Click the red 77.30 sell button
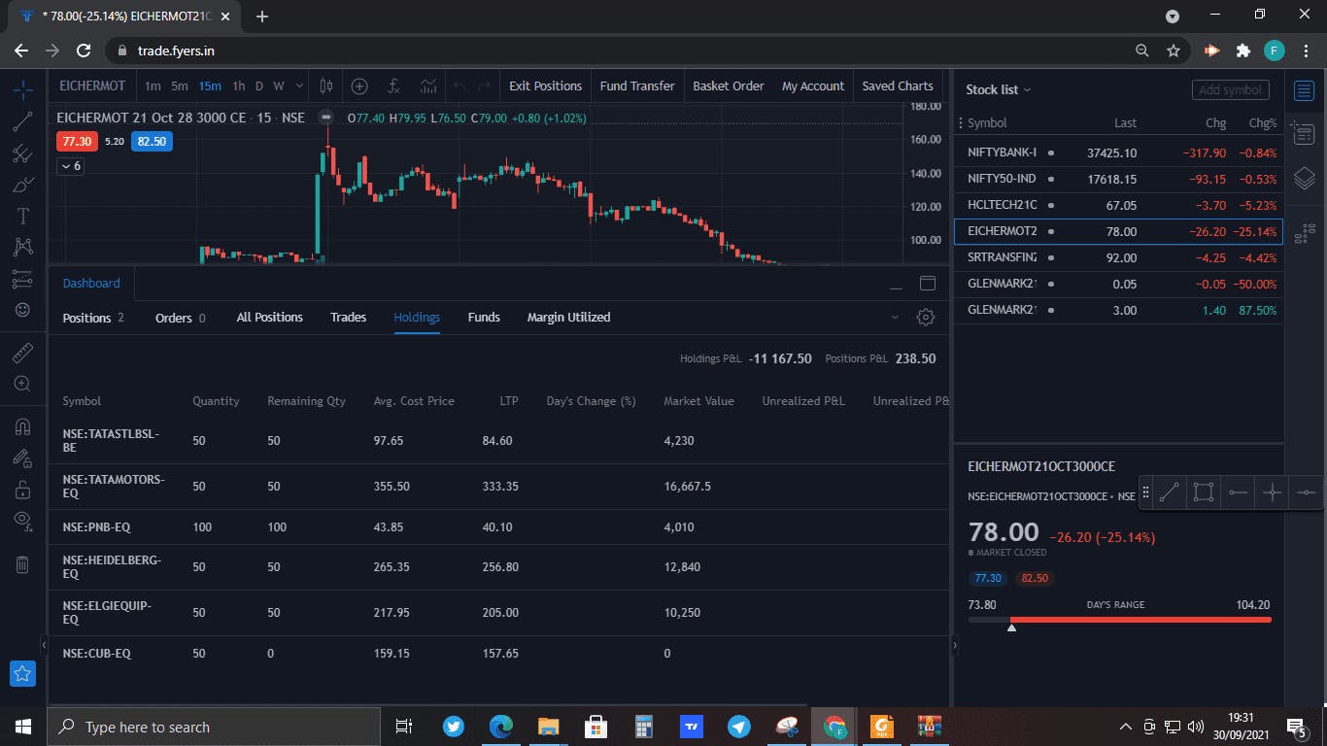The height and width of the screenshot is (746, 1327). [77, 142]
